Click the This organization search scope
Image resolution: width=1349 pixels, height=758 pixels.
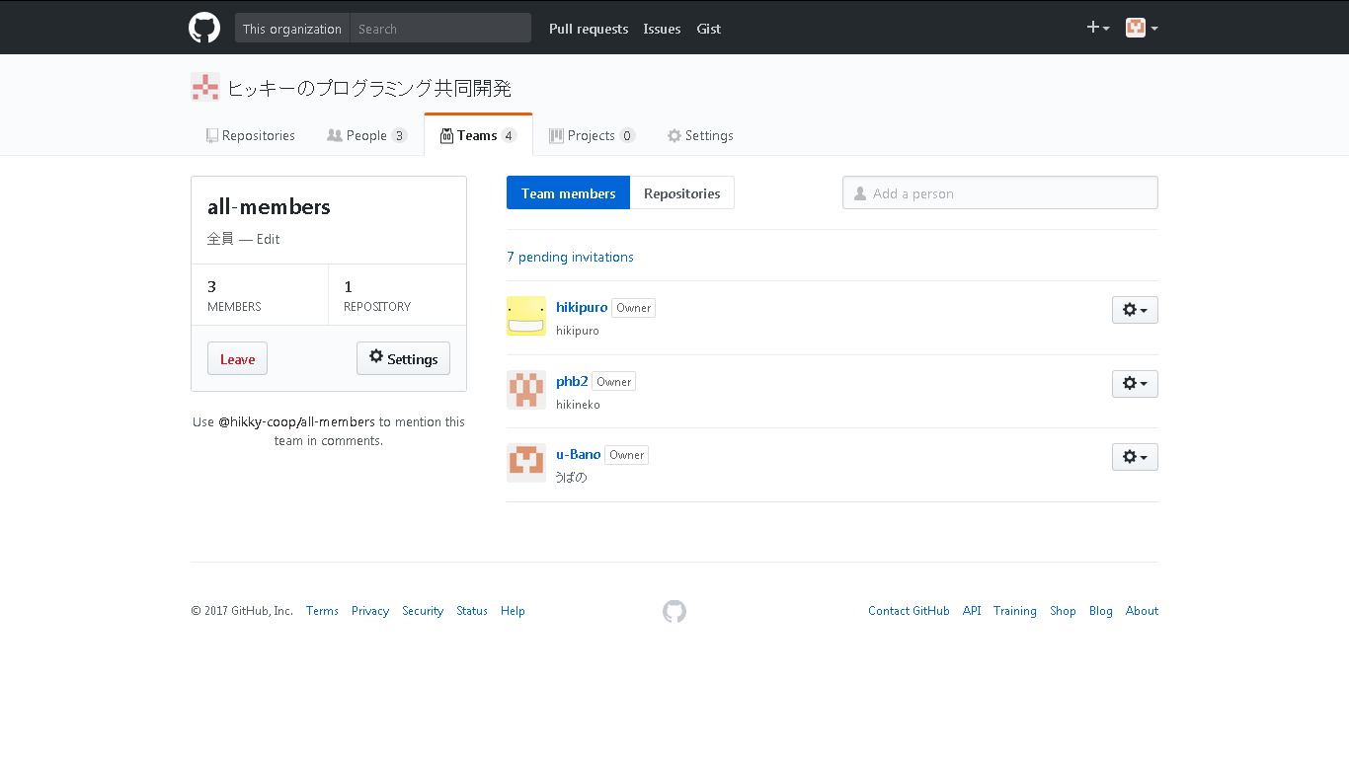click(292, 29)
